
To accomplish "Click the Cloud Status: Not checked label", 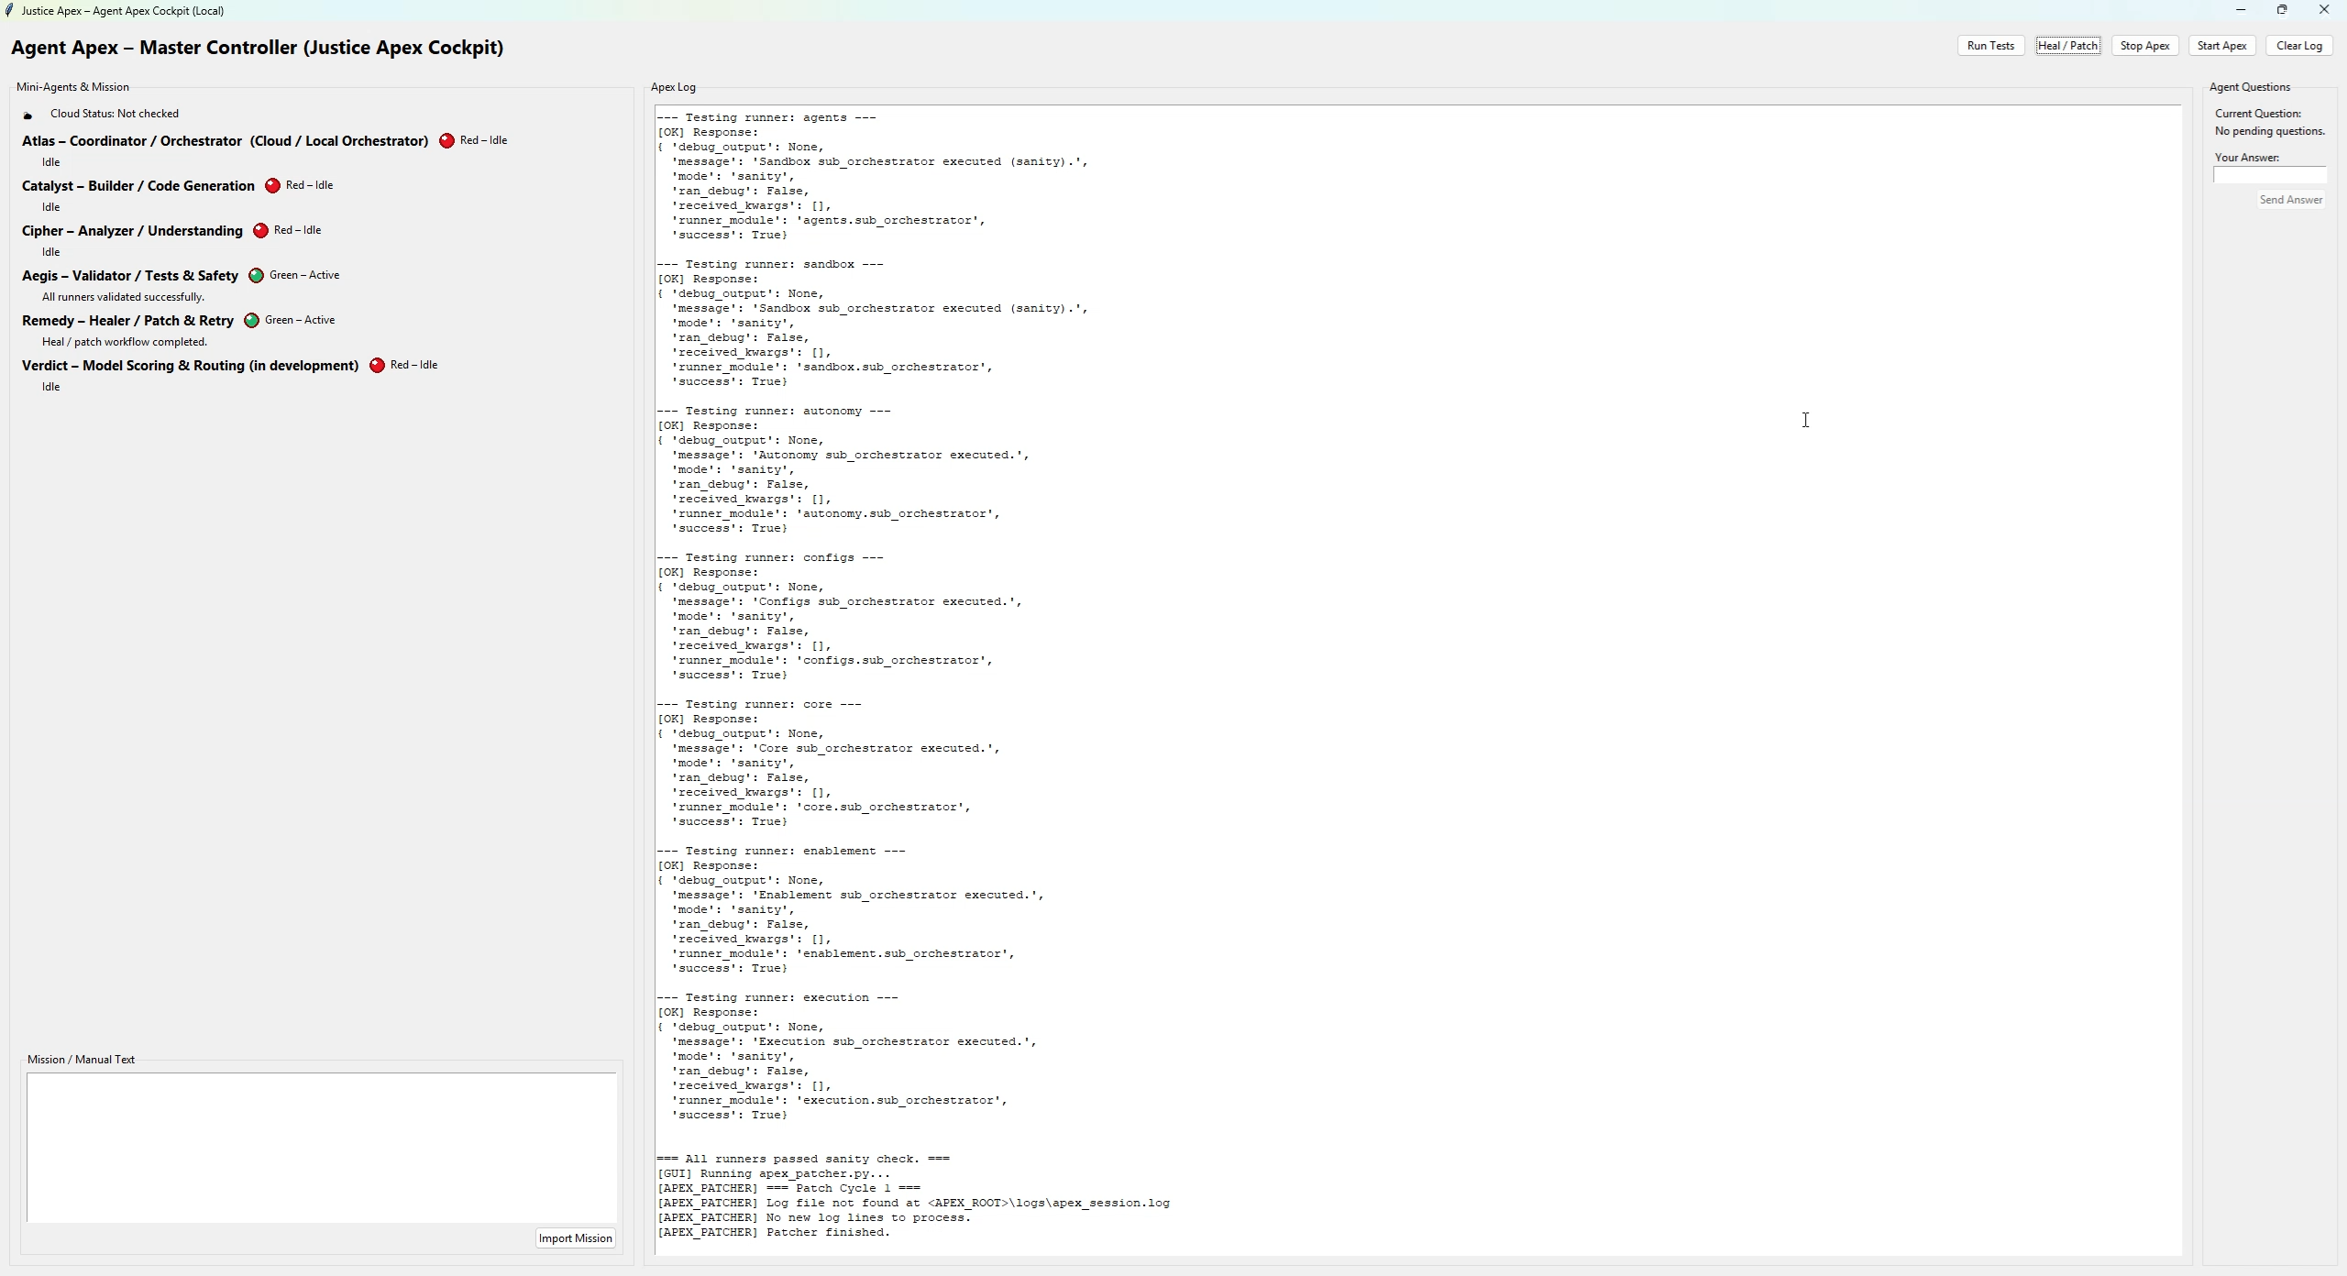I will point(116,114).
